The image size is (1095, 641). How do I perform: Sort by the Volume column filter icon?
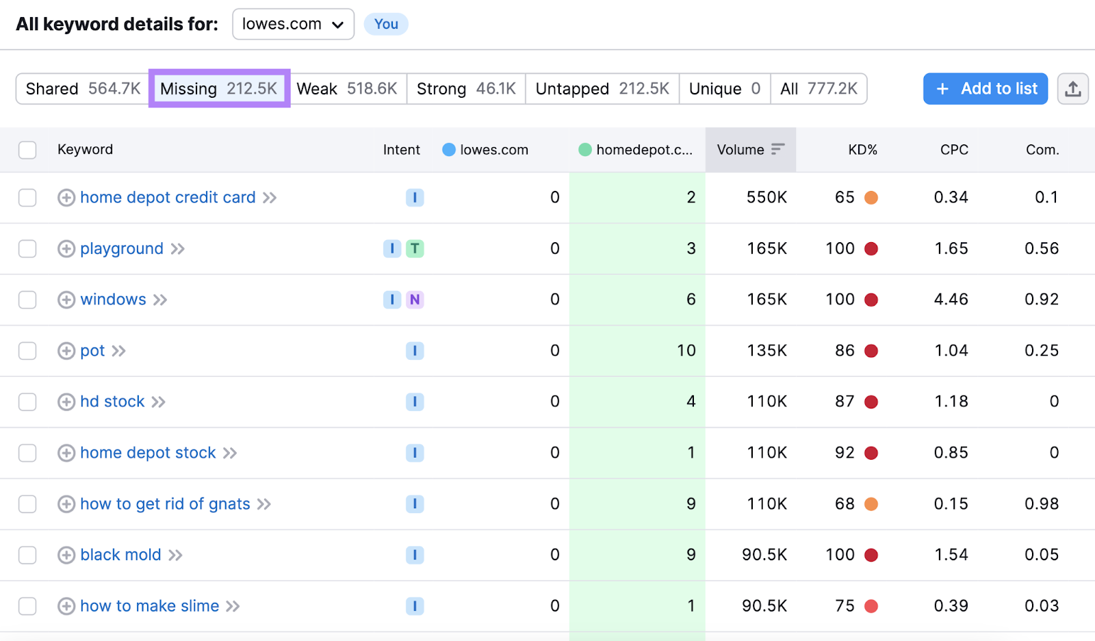778,149
